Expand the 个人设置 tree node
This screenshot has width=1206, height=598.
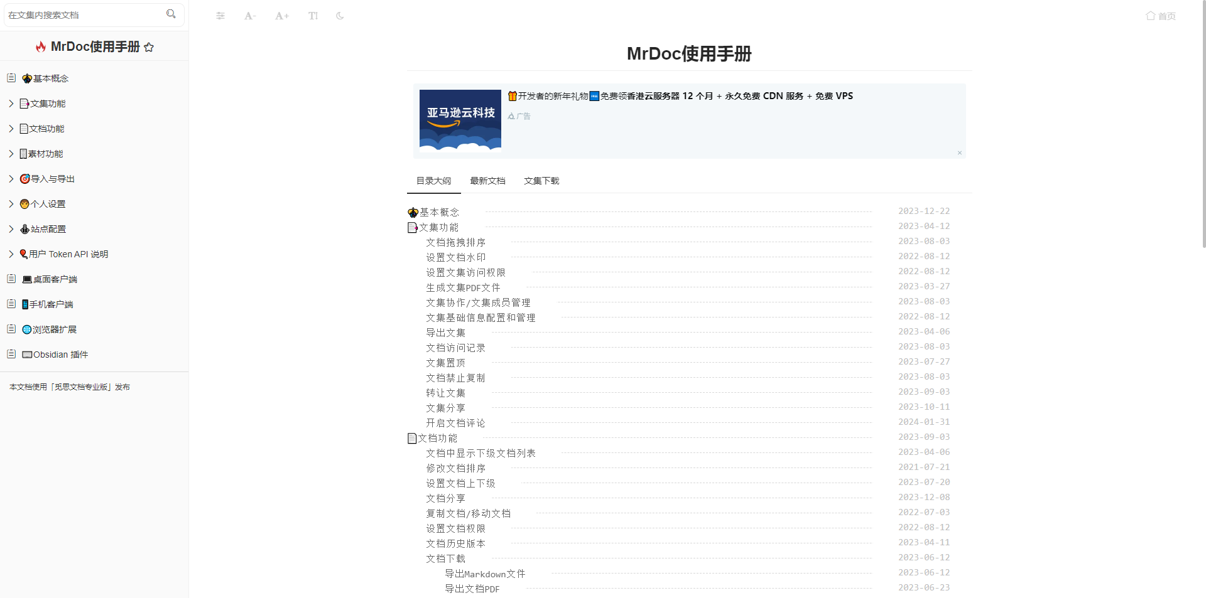coord(11,204)
